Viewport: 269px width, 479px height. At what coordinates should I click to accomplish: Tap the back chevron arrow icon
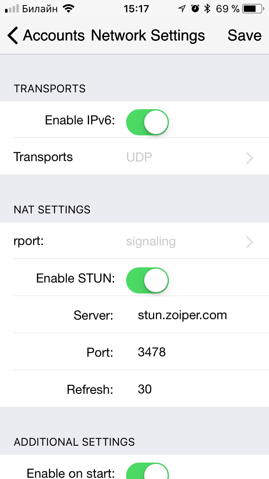click(13, 35)
